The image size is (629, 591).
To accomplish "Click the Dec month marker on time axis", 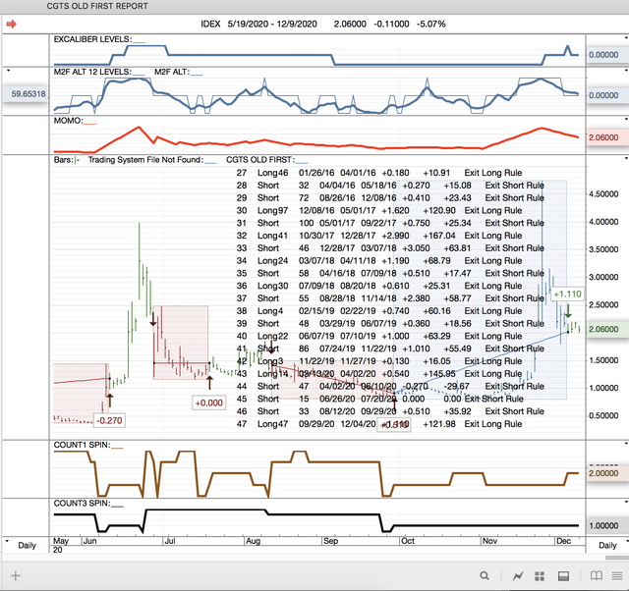I will point(563,541).
